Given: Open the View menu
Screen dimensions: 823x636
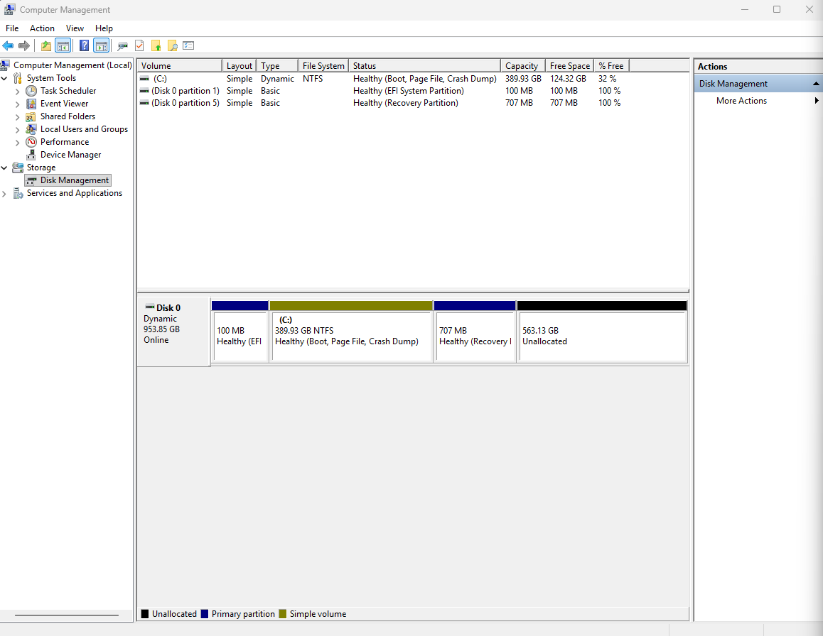Looking at the screenshot, I should click(75, 28).
